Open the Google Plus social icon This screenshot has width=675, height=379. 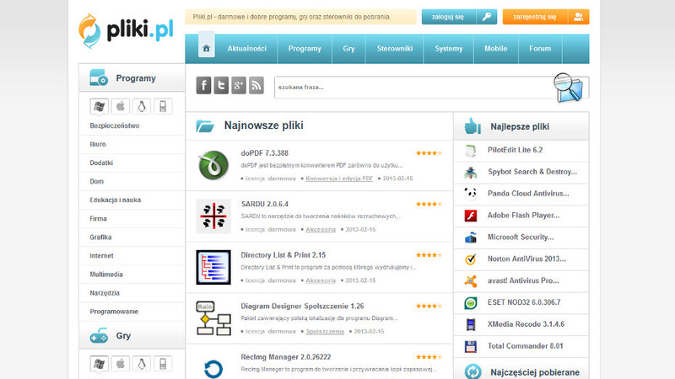coord(239,85)
